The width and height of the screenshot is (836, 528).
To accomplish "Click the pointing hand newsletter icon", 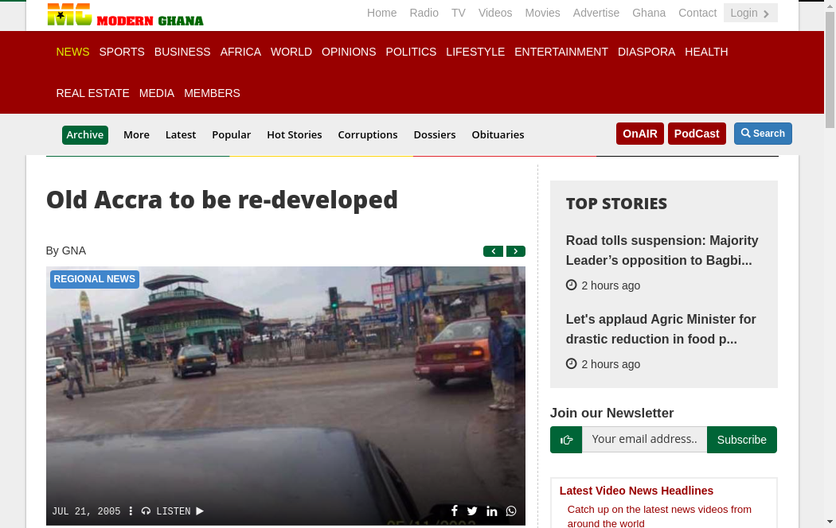I will [x=566, y=440].
